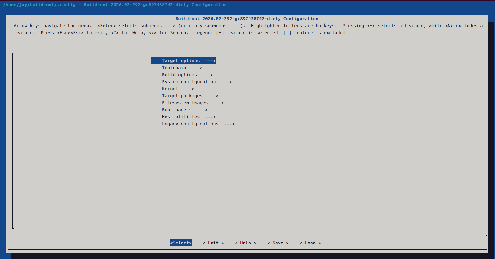Click the Buildroot Configuration dialog title

click(247, 19)
